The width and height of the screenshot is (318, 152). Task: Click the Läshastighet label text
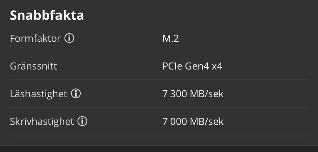coord(38,94)
